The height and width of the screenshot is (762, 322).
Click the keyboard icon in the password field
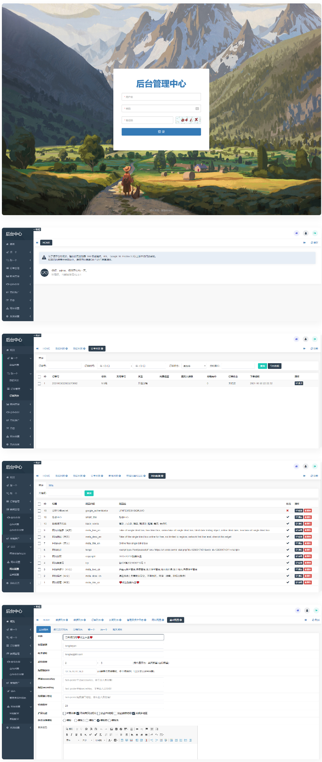(x=197, y=109)
